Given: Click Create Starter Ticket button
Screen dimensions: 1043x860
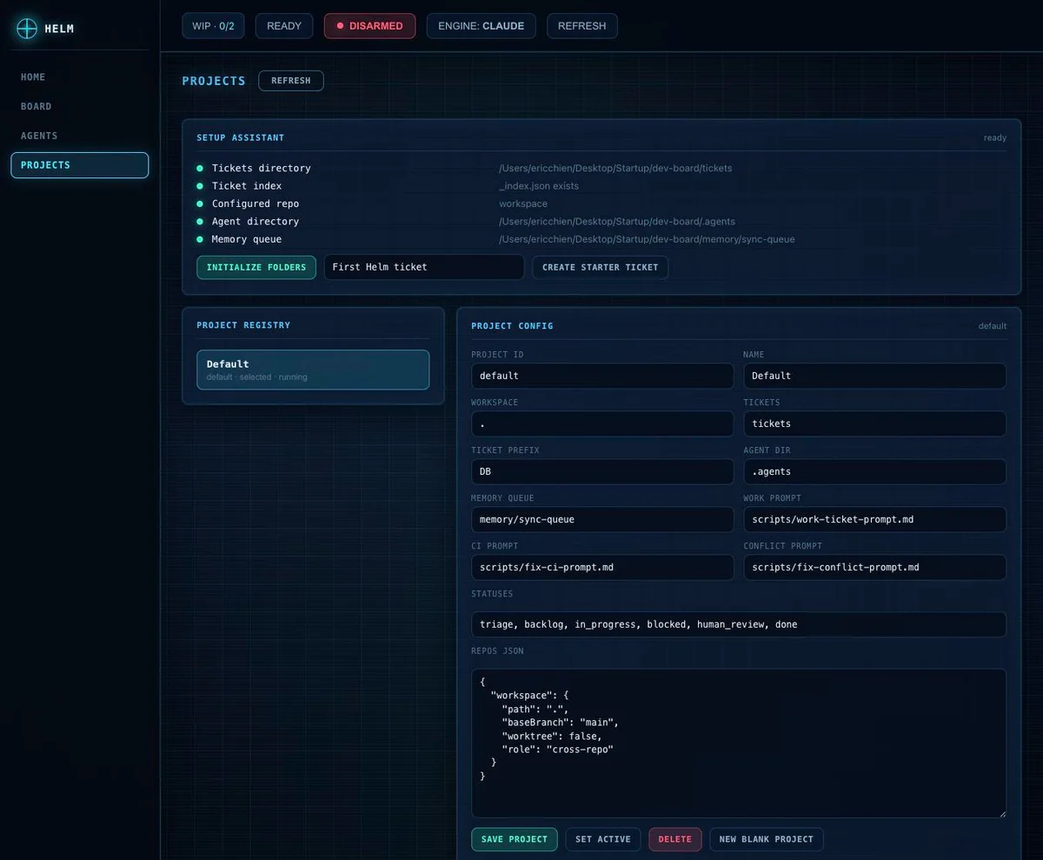Looking at the screenshot, I should click(x=601, y=267).
